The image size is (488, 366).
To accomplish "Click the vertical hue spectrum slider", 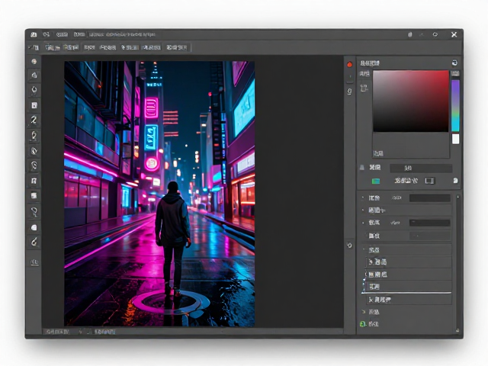I will (455, 106).
